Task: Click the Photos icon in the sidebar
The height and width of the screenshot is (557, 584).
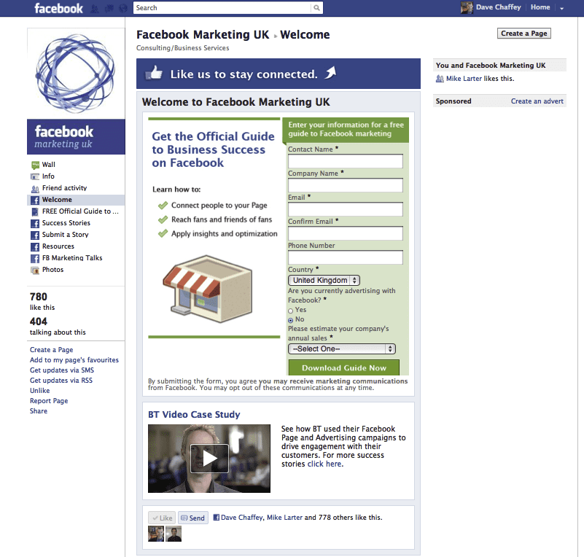Action: click(x=35, y=270)
